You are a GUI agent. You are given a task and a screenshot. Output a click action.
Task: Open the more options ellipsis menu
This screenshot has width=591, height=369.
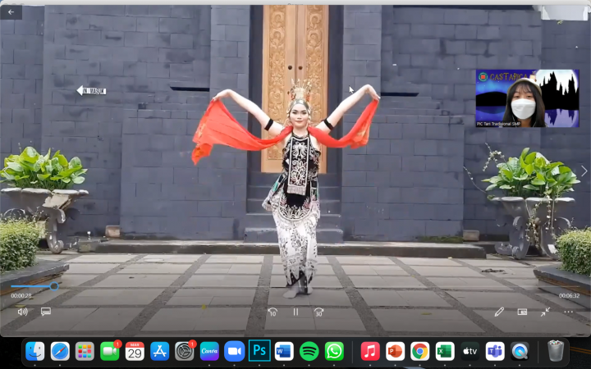(x=568, y=312)
